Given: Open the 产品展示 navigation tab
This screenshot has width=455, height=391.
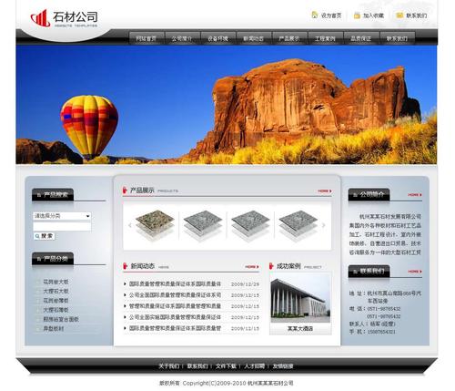Looking at the screenshot, I should 289,38.
